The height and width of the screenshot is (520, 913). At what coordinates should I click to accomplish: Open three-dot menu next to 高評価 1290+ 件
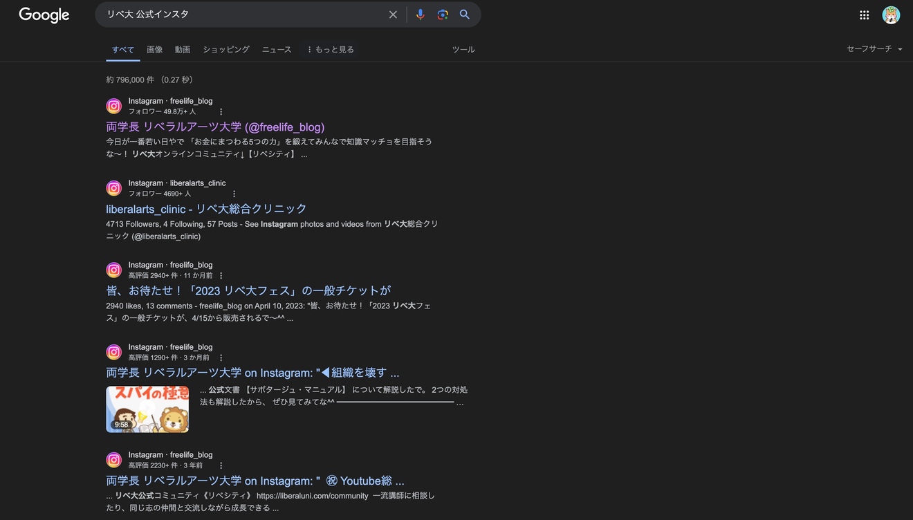coord(221,358)
